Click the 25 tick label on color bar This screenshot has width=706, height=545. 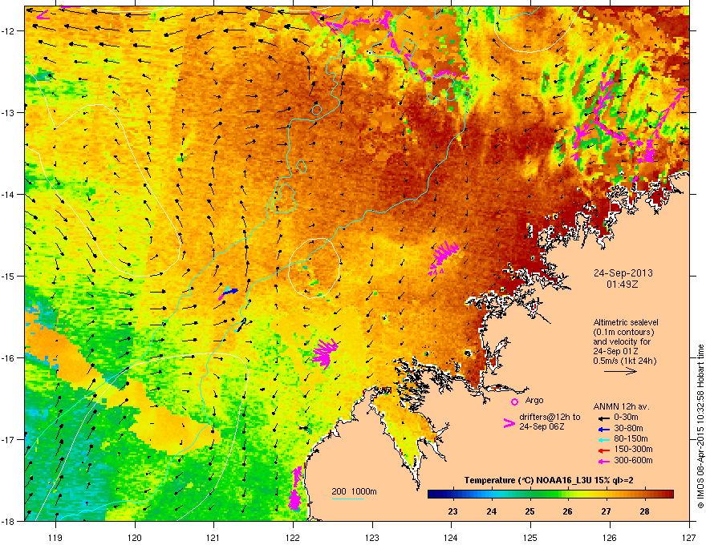[529, 511]
